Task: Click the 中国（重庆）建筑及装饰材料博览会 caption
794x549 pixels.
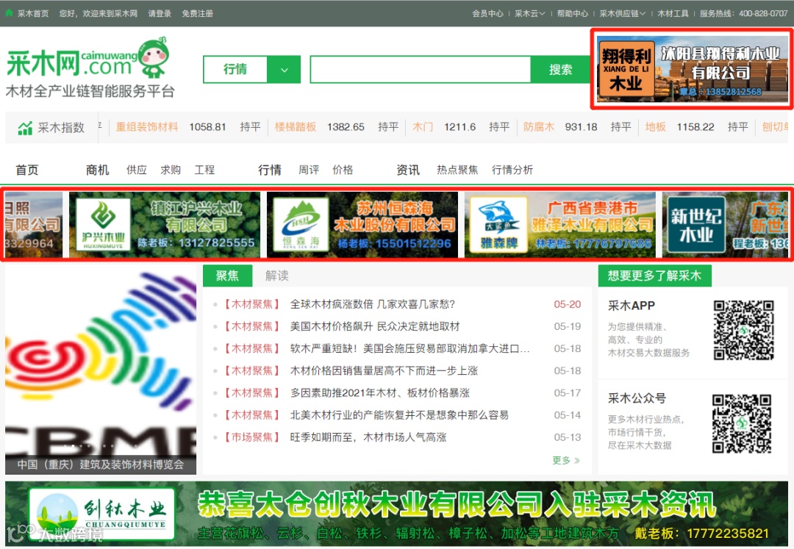Action: (x=101, y=465)
